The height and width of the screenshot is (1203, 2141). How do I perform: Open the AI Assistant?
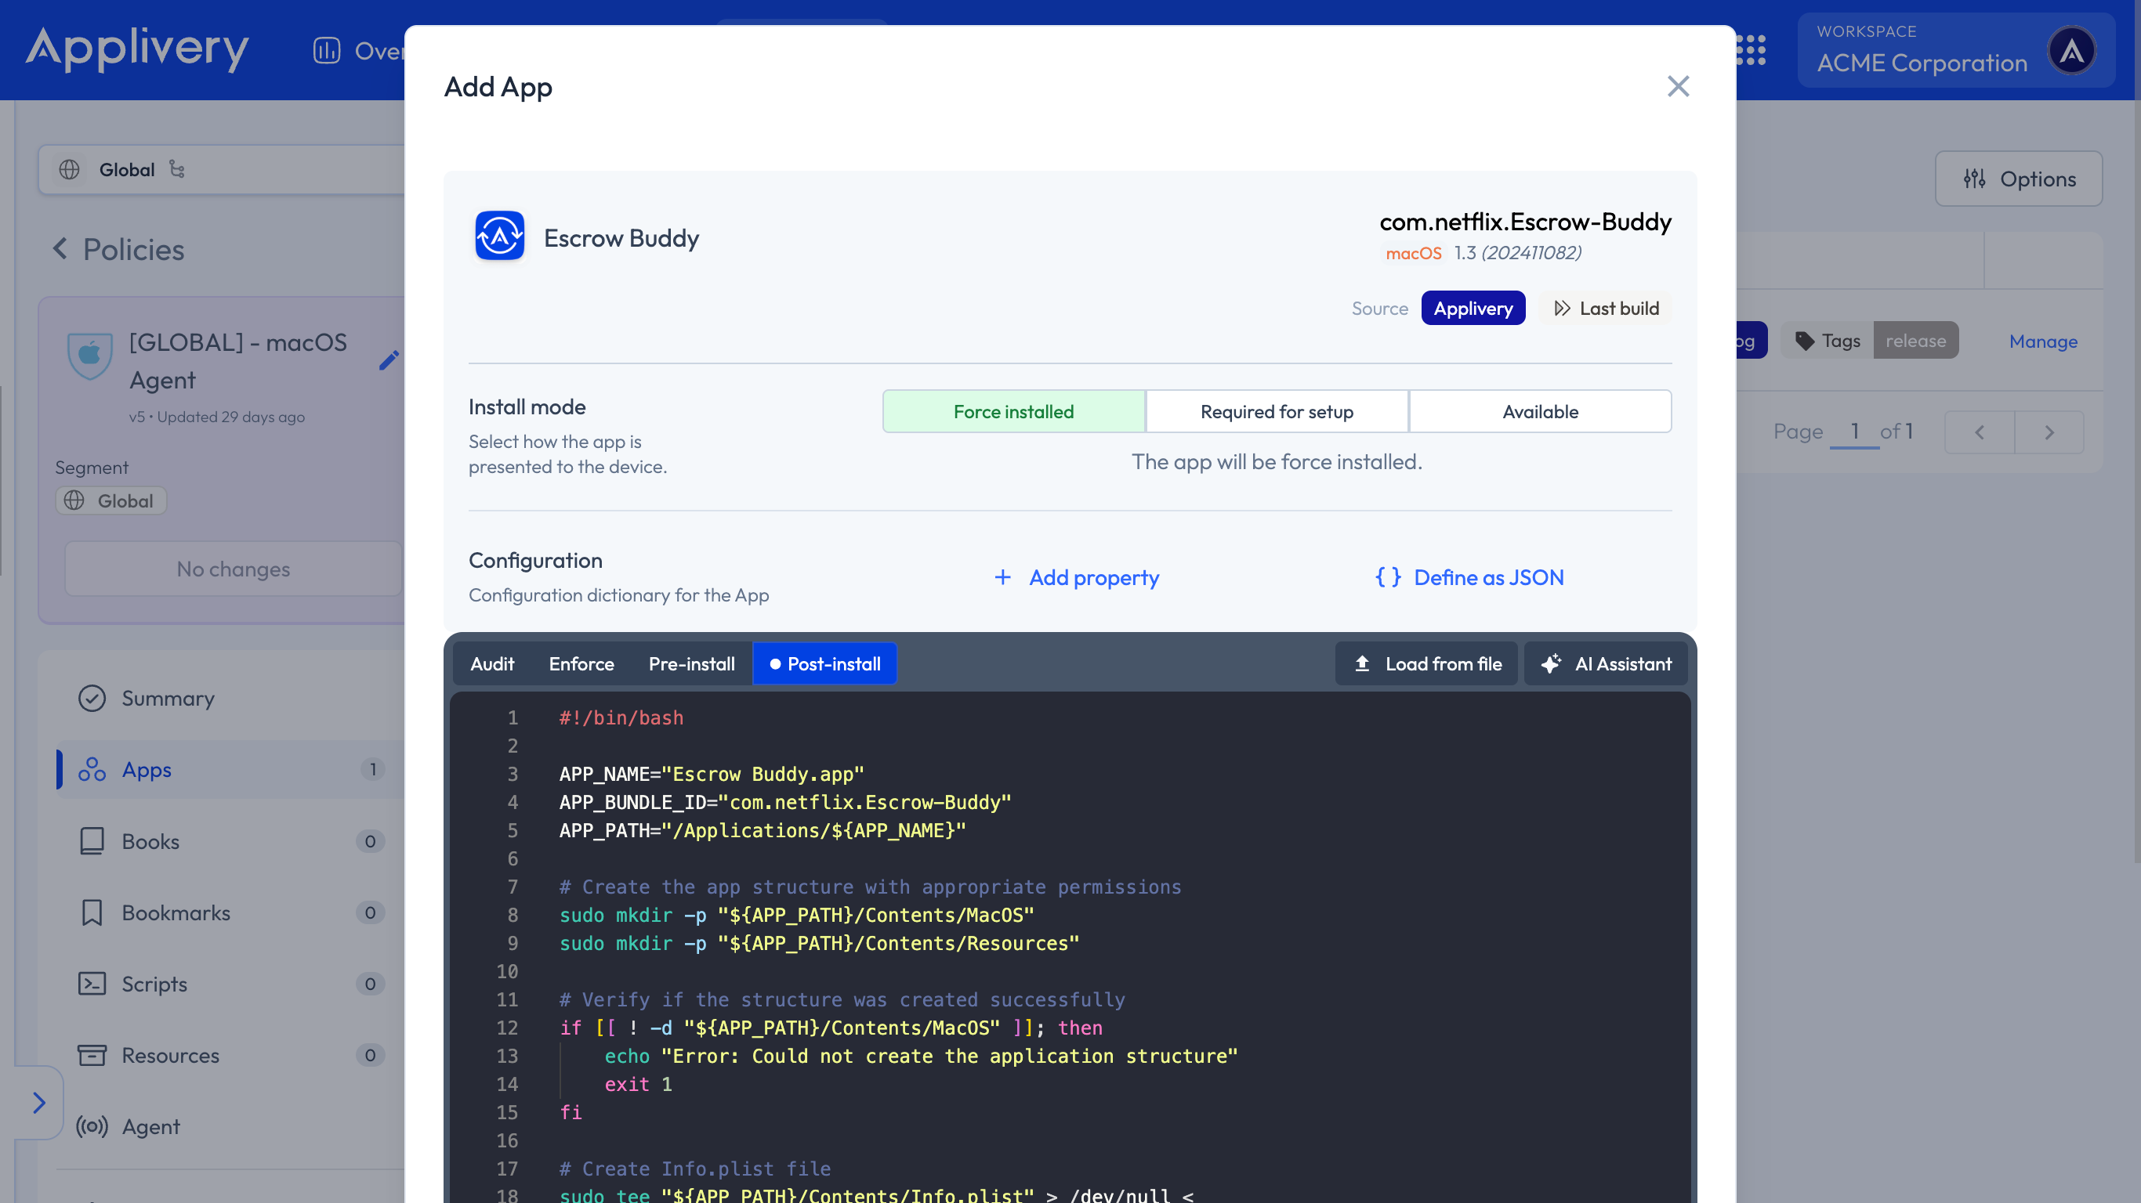click(1607, 664)
